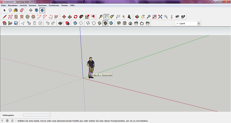Switch to Shaded style
The height and width of the screenshot is (123, 231).
pos(99,23)
